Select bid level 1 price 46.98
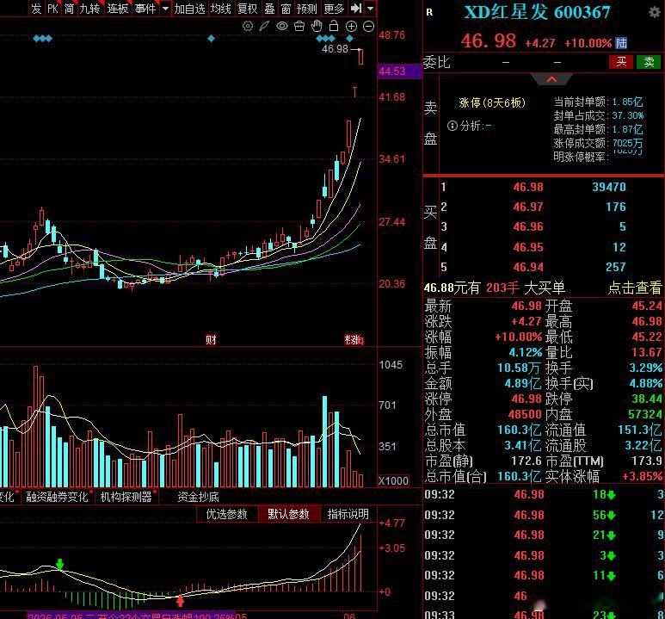 (x=528, y=187)
